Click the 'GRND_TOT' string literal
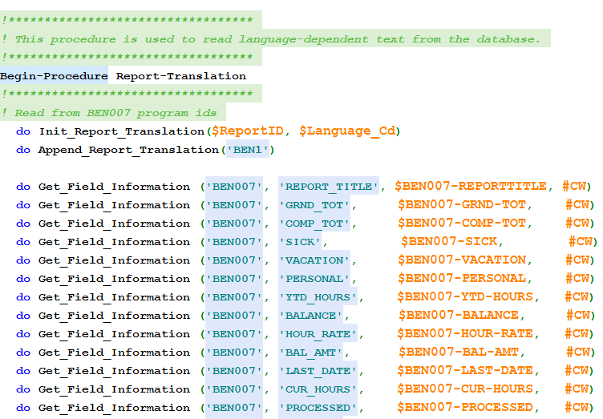This screenshot has height=419, width=603. click(x=314, y=205)
